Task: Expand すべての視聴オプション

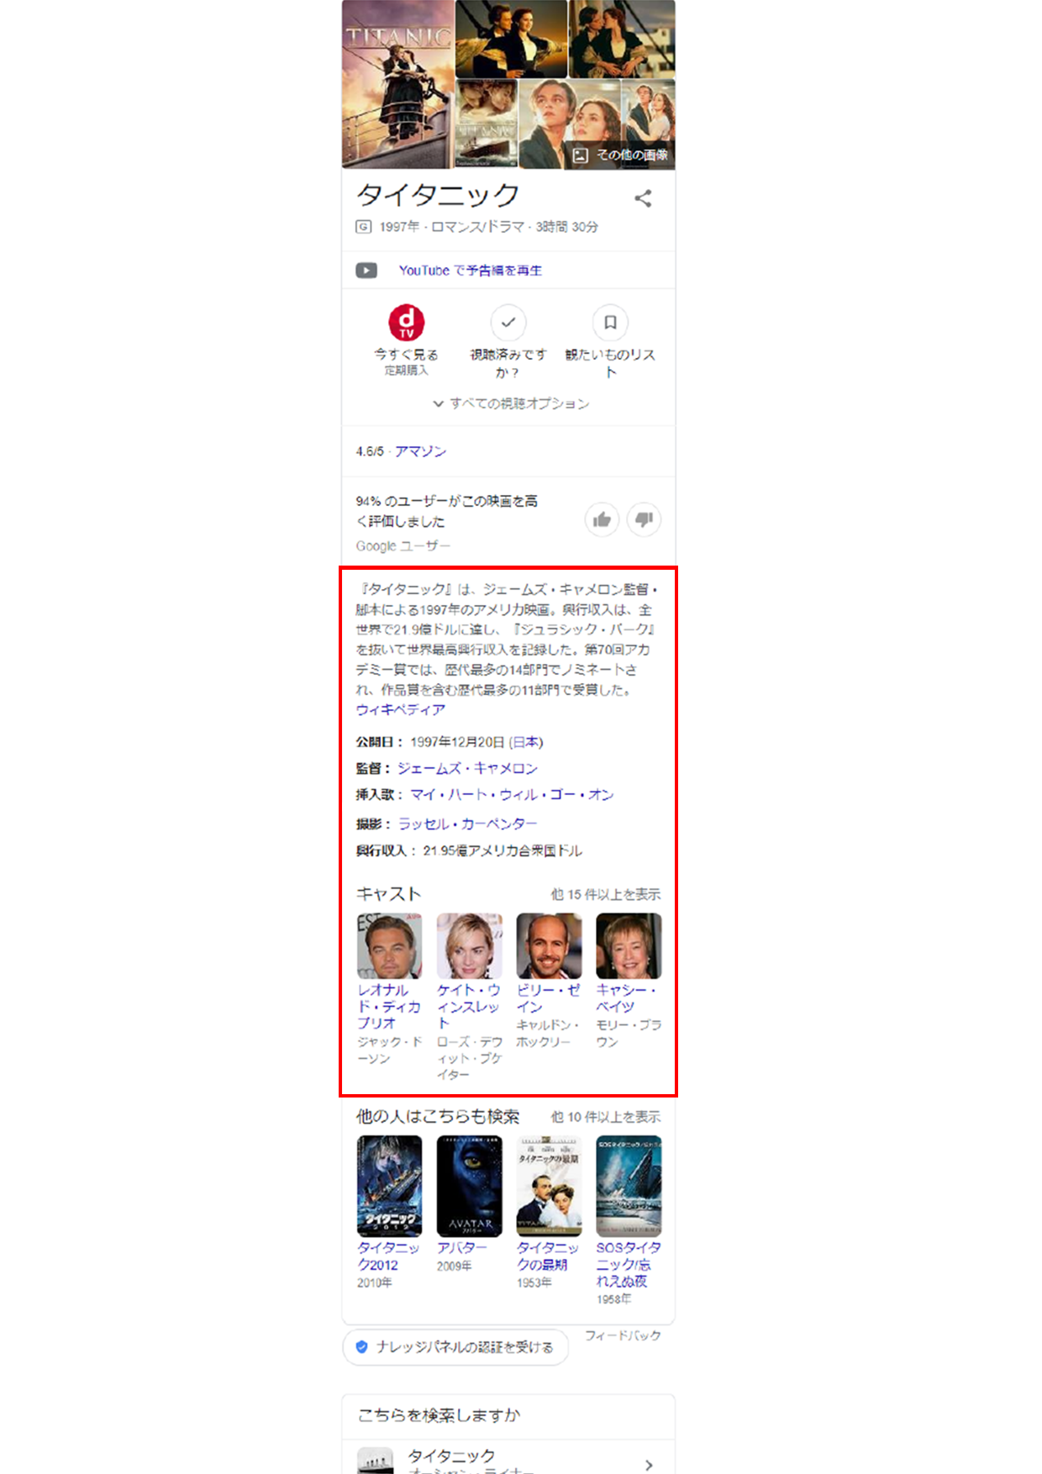Action: (511, 403)
